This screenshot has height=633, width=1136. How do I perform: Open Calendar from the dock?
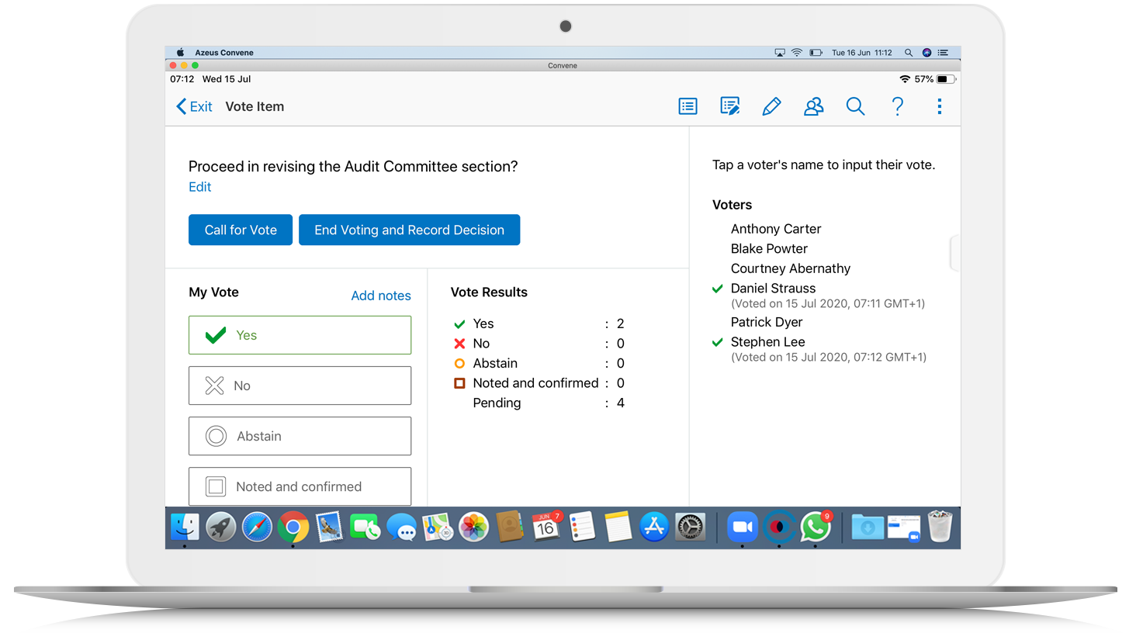click(x=545, y=527)
